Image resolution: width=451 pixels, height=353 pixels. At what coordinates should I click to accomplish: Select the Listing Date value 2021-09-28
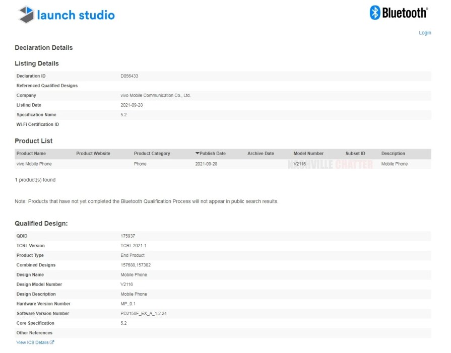pos(132,105)
